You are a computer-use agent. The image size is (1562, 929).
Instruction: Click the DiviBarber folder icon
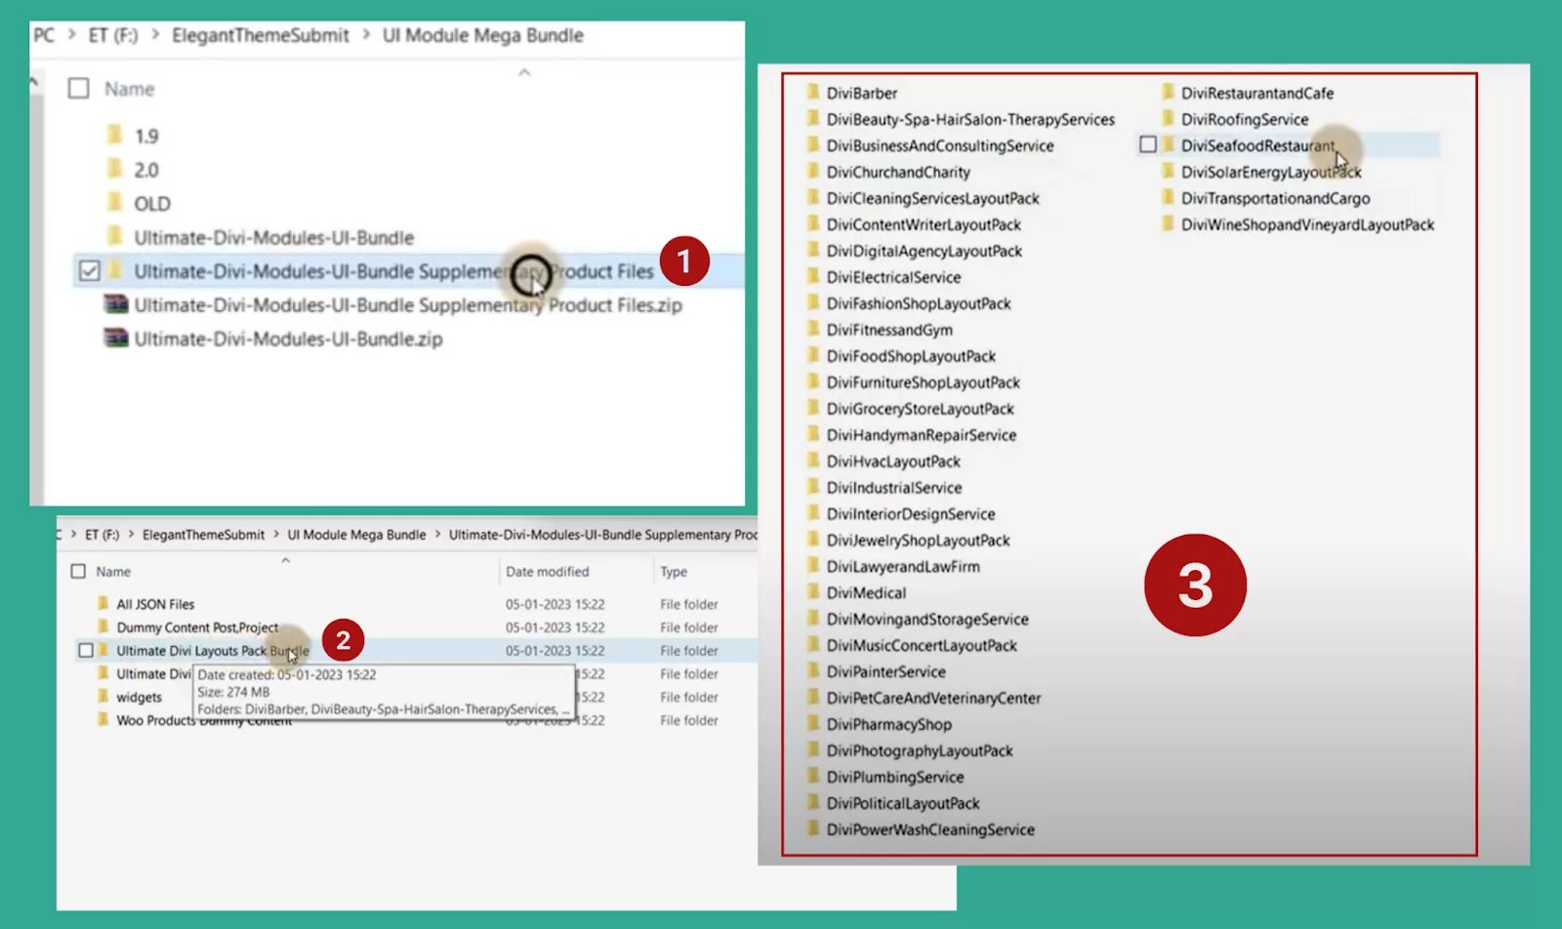(813, 93)
